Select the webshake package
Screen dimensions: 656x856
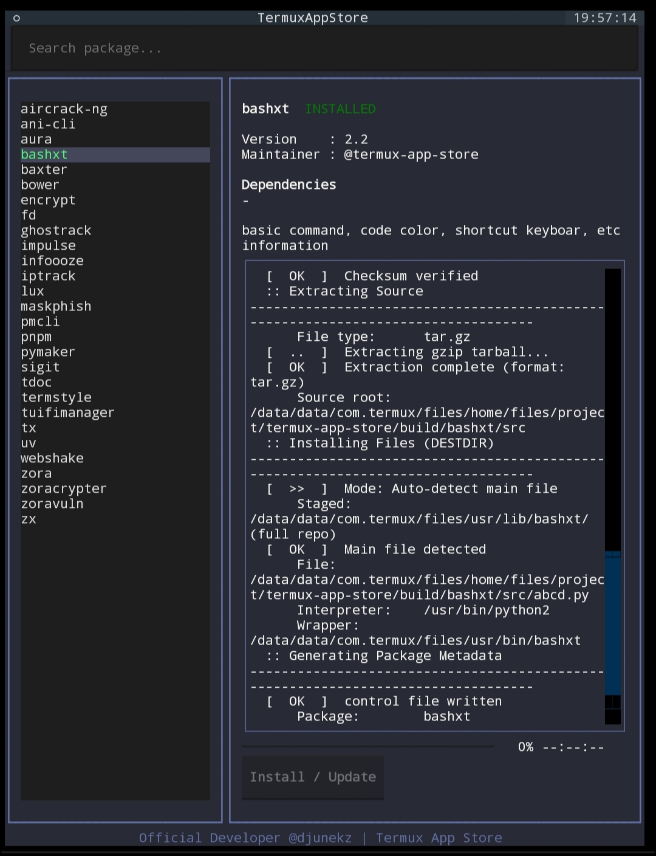[52, 458]
